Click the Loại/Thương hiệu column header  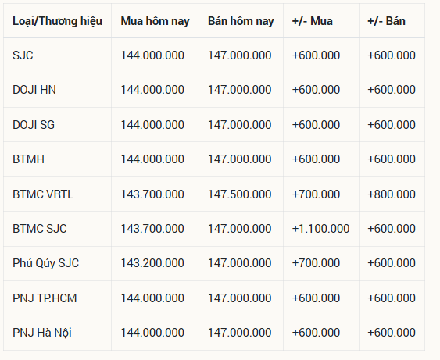pos(57,21)
